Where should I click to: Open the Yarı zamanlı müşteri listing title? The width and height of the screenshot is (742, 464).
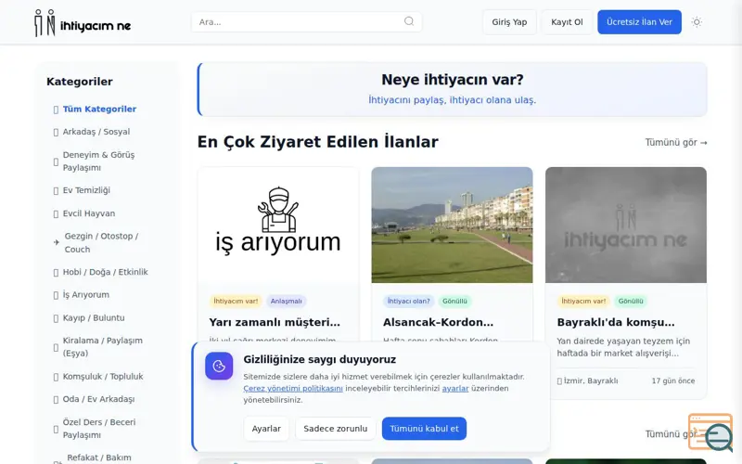click(x=275, y=322)
